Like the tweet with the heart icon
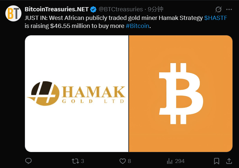Image resolution: width=239 pixels, height=168 pixels. point(122,161)
